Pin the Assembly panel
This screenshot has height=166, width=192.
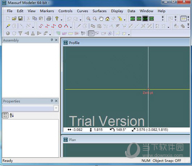[52, 40]
